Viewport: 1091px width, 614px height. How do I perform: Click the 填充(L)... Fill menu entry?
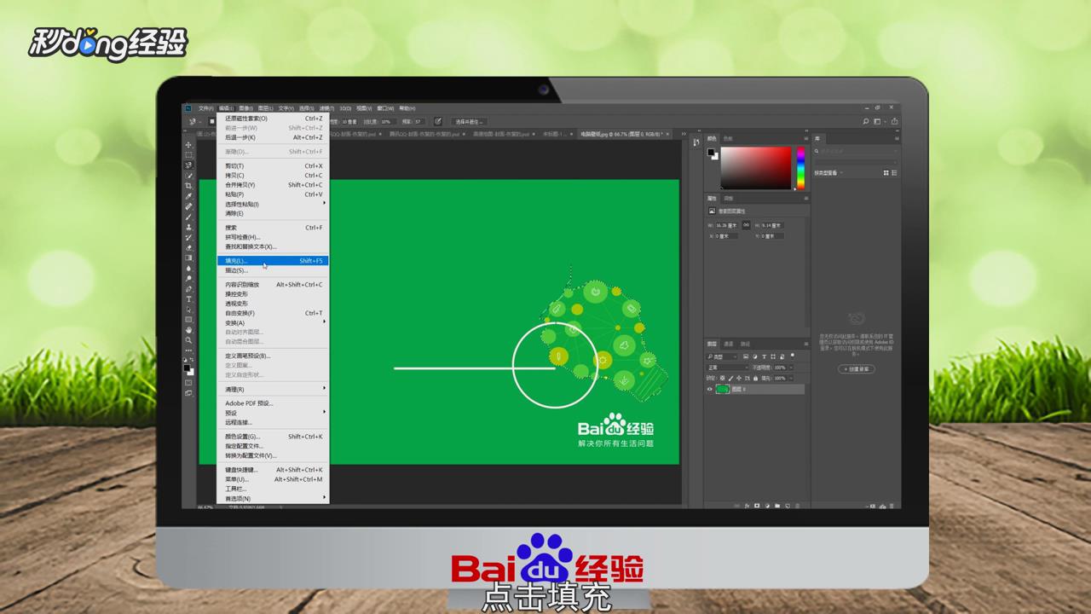(273, 261)
